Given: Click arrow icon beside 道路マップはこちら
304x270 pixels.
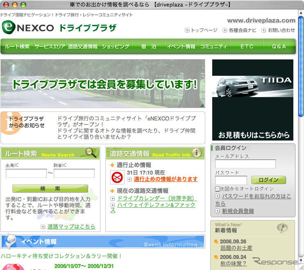Looking at the screenshot, I should click(x=43, y=227).
